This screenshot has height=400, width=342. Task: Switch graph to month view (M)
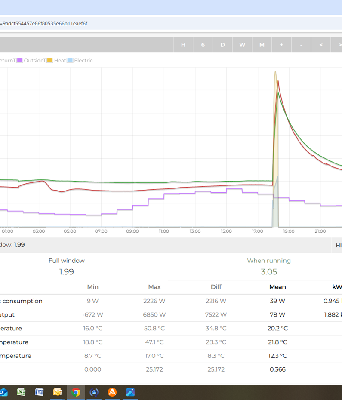click(262, 45)
